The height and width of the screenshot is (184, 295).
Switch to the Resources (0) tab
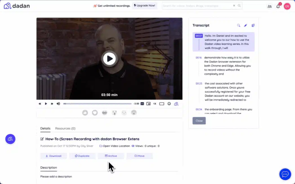(x=65, y=128)
